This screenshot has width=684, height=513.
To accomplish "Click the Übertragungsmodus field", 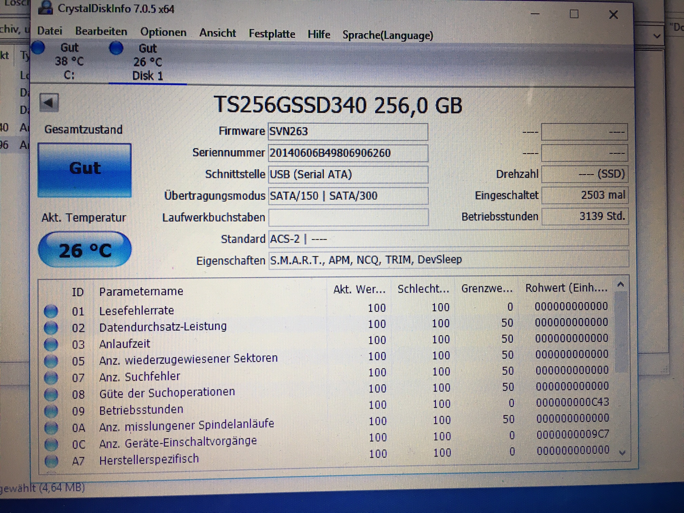I will click(x=348, y=196).
